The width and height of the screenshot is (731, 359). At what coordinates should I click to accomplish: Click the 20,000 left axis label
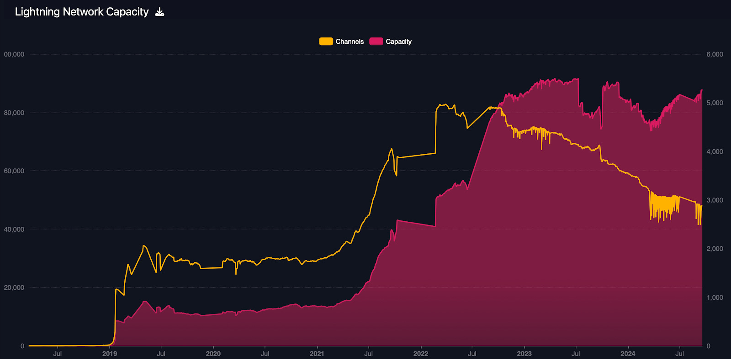coord(14,288)
